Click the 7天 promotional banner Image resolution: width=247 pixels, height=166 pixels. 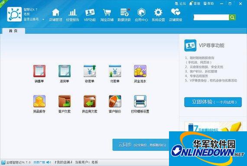pos(213,126)
